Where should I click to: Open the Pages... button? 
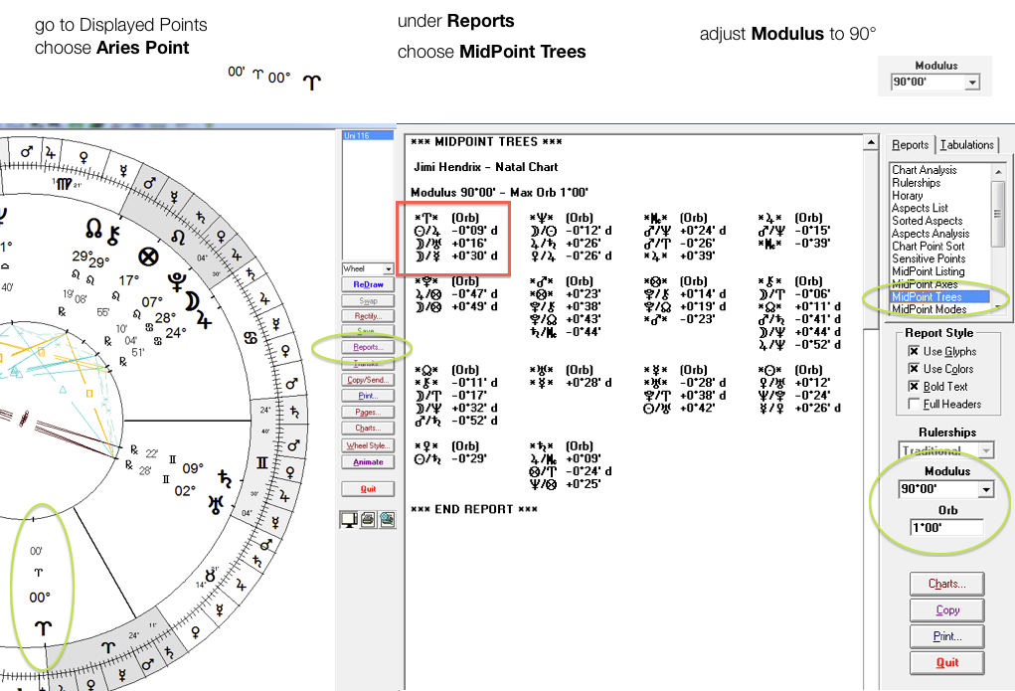pyautogui.click(x=368, y=412)
